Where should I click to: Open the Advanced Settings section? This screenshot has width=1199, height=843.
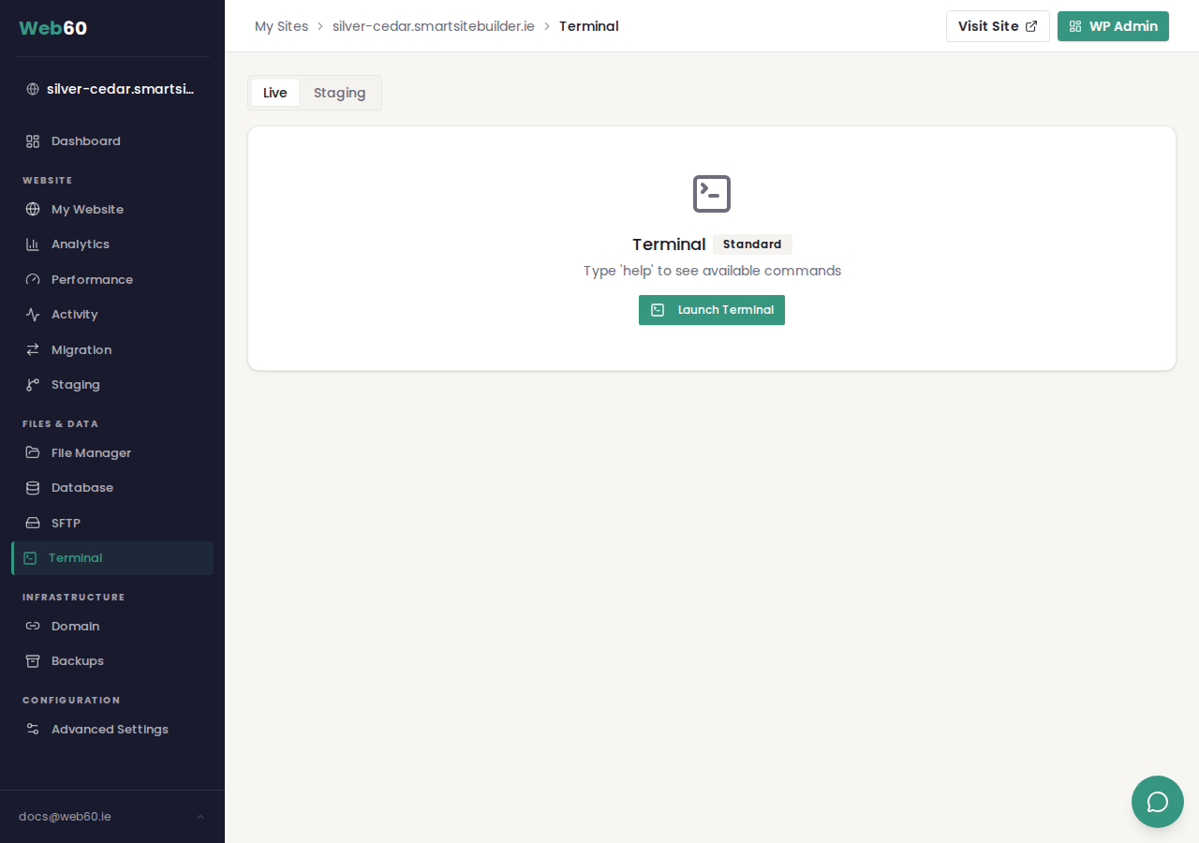coord(110,729)
